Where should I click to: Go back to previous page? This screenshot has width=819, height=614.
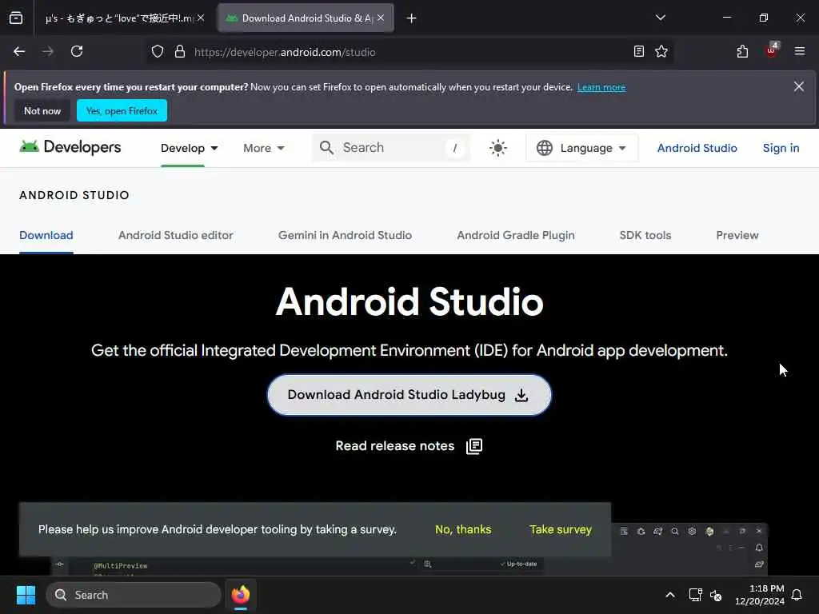19,51
